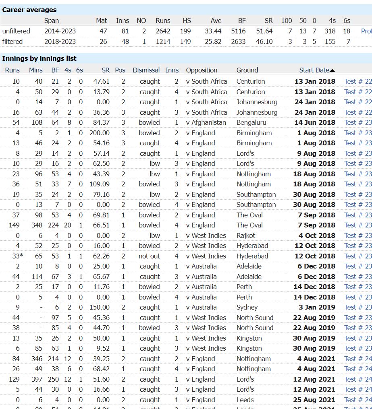Click the 'unfiltered' row label

click(16, 31)
